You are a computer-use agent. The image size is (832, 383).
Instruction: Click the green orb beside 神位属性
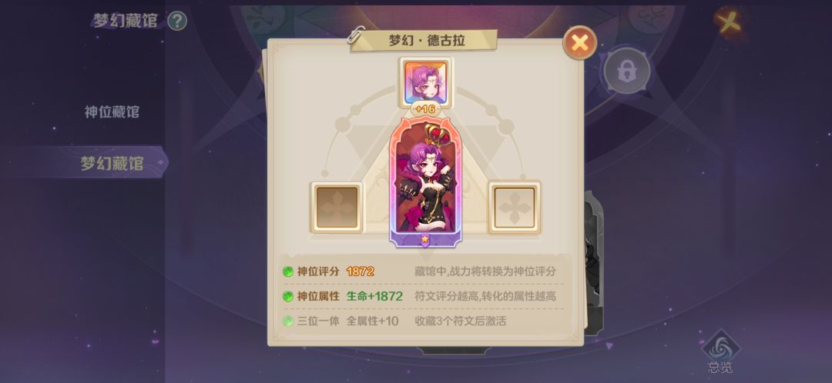287,296
